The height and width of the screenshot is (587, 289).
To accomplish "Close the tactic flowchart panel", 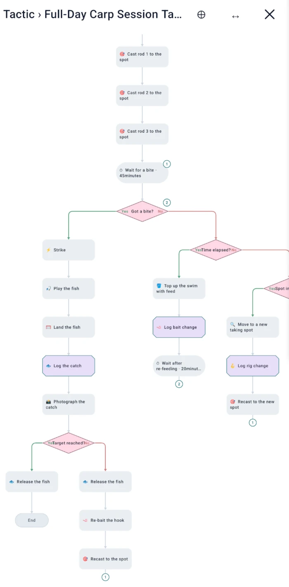I will 270,14.
